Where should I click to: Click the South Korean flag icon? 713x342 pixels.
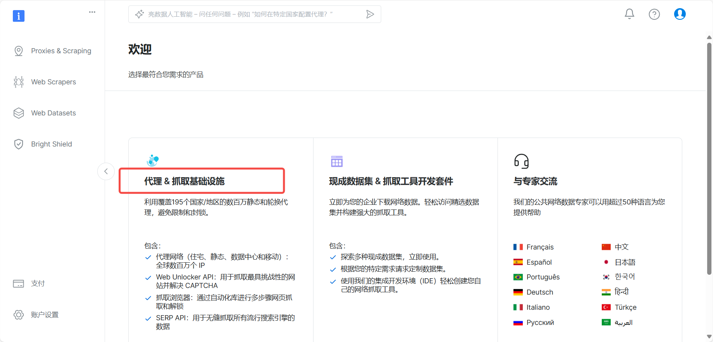[x=606, y=277]
